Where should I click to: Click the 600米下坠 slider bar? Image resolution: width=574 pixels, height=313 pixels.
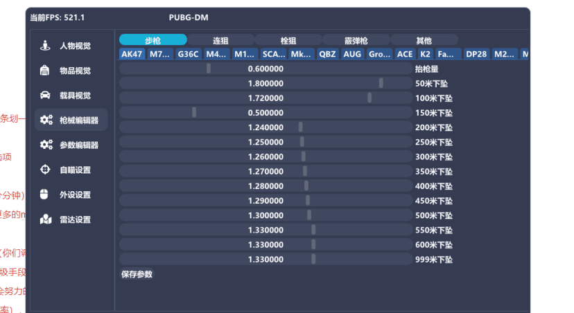coord(266,244)
